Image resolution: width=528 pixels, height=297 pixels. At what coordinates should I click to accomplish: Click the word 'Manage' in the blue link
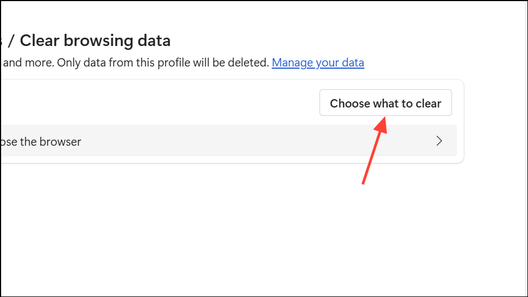pyautogui.click(x=292, y=63)
